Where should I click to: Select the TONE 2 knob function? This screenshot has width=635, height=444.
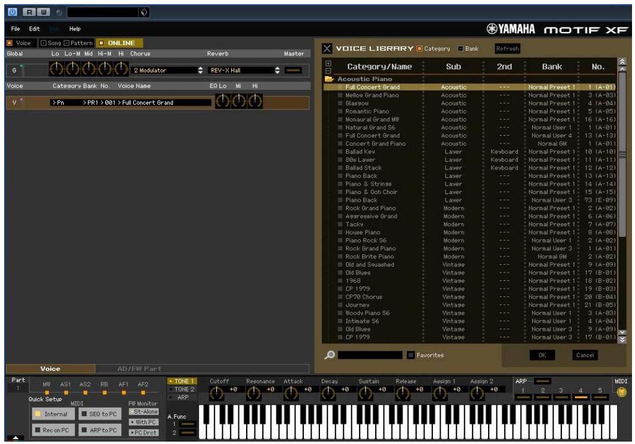pyautogui.click(x=182, y=389)
